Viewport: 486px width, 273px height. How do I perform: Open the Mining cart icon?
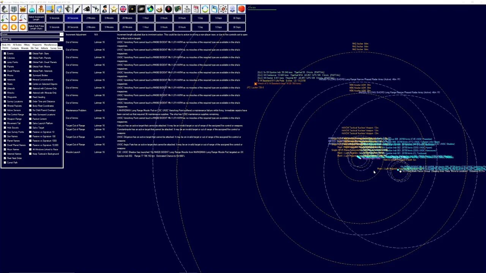[23, 9]
